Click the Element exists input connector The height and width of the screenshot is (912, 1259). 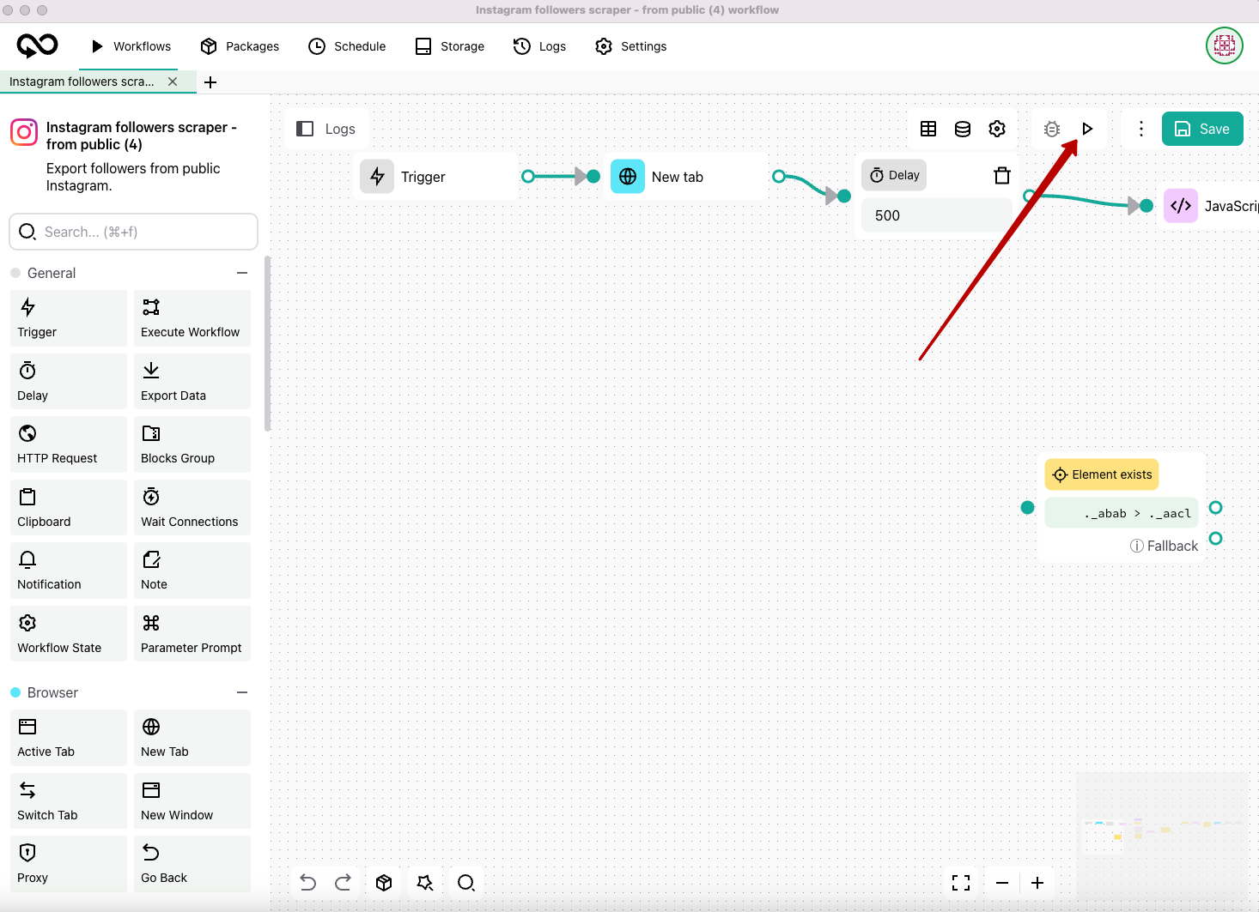[x=1027, y=508]
